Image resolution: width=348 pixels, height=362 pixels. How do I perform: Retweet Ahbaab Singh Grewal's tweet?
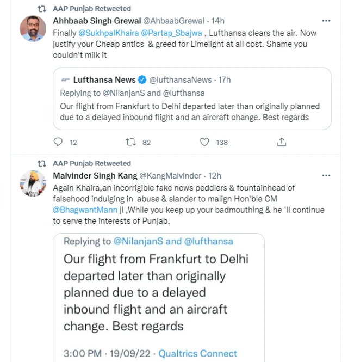click(x=131, y=142)
